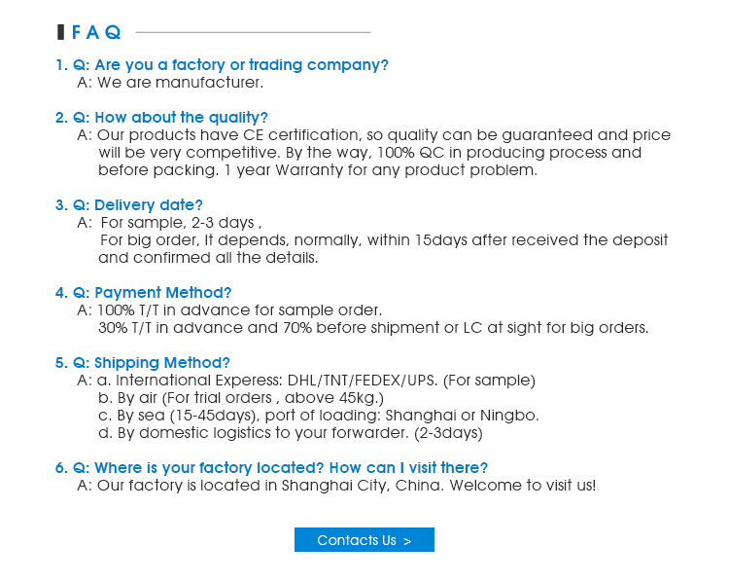Select the "By air" shipping option
This screenshot has height=582, width=729.
tap(241, 398)
